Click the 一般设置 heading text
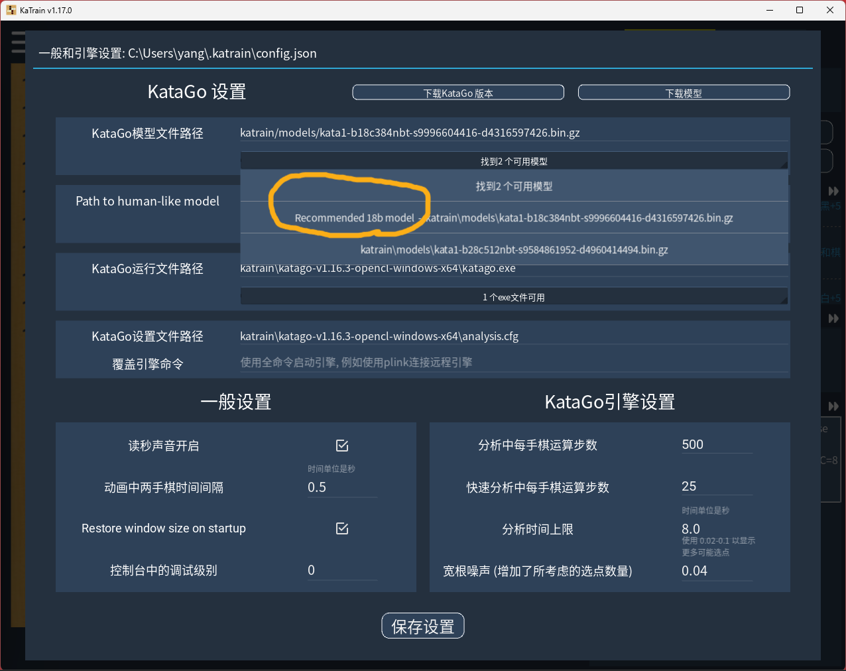The image size is (846, 671). (236, 402)
